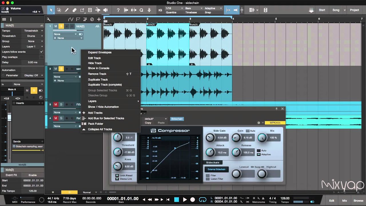Select the Listen (speaker) tool

click(x=106, y=10)
